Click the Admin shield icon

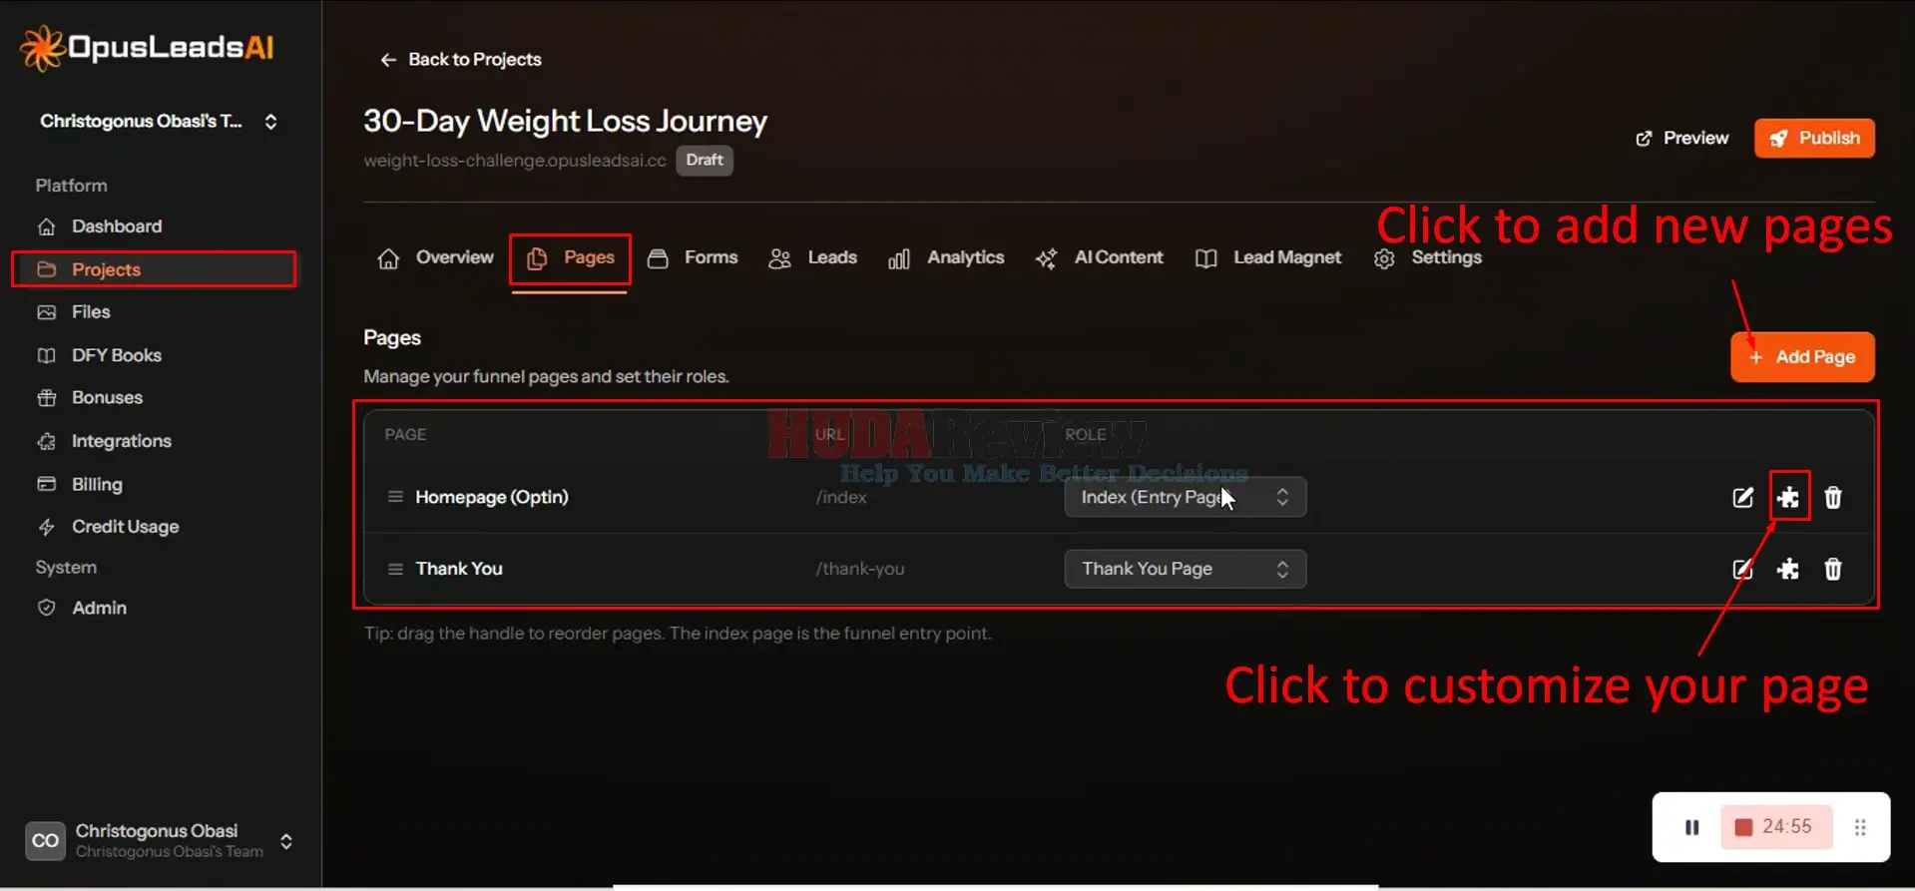click(x=46, y=608)
